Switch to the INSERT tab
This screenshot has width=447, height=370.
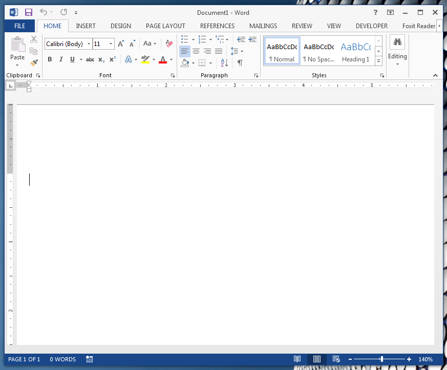point(86,26)
